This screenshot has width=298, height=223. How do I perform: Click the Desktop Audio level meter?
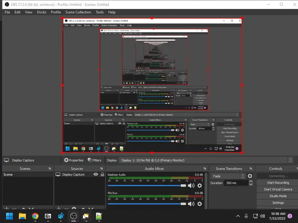coord(156,178)
